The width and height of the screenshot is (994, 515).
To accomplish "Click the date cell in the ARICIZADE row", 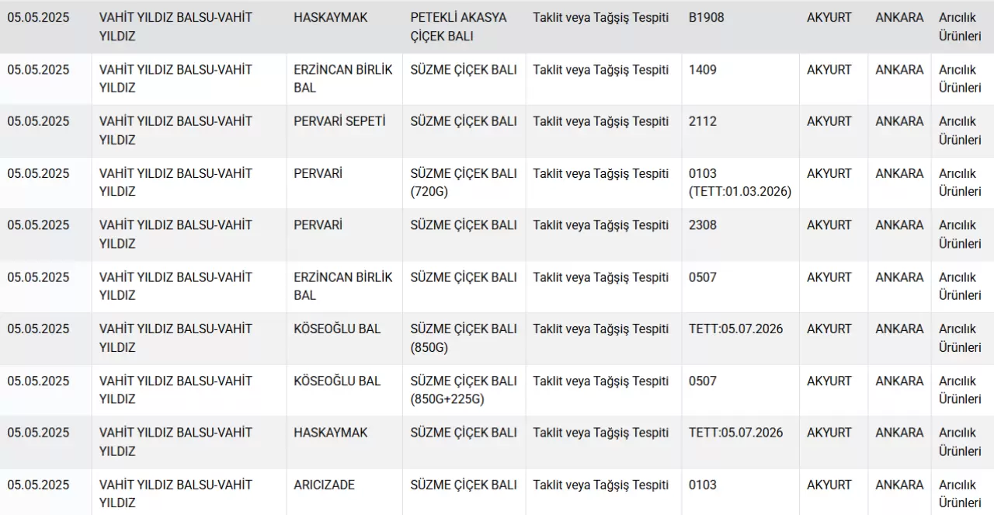I will (39, 485).
